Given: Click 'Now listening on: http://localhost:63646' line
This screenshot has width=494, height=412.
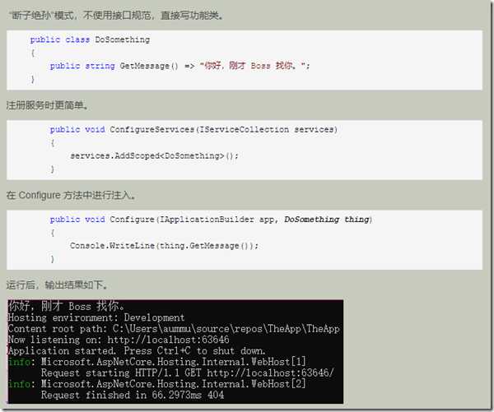Looking at the screenshot, I should point(119,340).
